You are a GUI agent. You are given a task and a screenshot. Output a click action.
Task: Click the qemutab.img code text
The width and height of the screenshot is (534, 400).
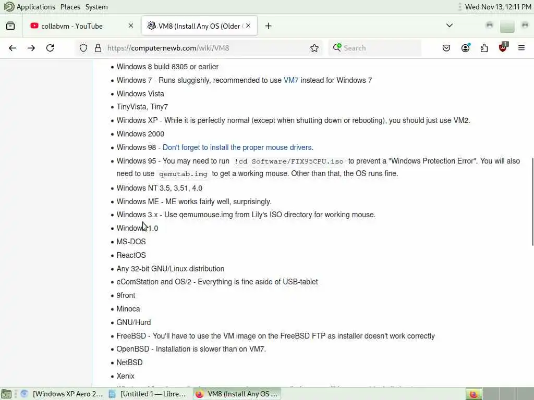[183, 174]
